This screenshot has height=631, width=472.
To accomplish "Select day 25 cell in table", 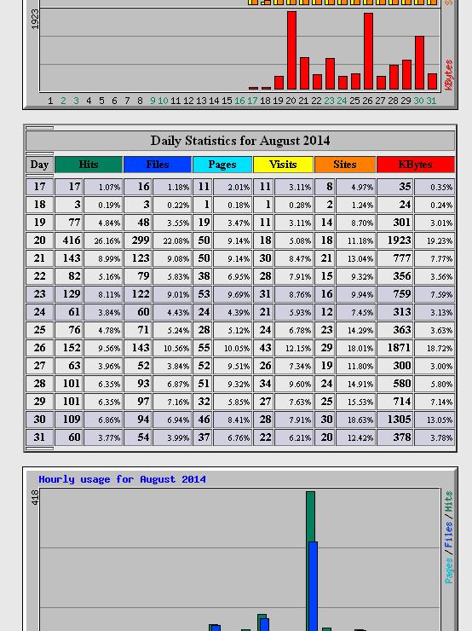I will click(x=39, y=330).
